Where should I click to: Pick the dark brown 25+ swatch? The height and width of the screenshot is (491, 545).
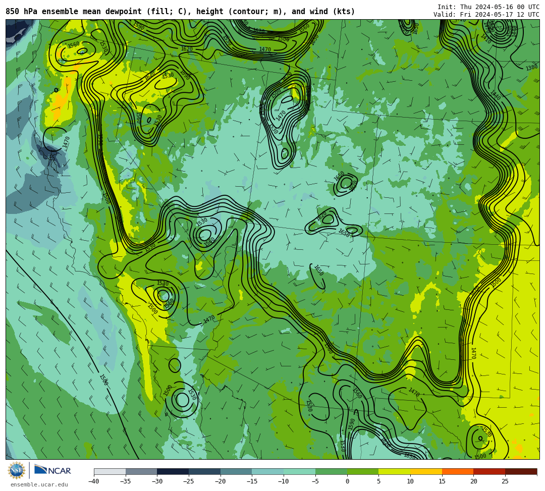click(x=521, y=471)
